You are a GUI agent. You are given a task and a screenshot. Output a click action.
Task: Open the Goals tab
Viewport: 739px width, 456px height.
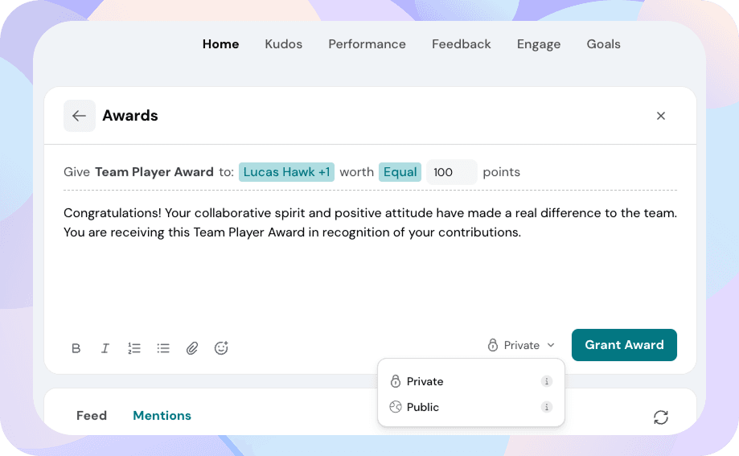(603, 44)
